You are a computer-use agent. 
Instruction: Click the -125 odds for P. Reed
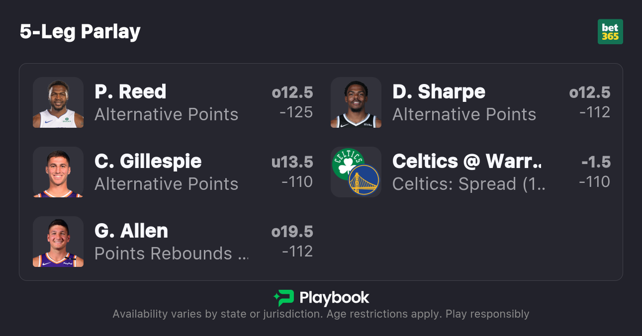coord(296,112)
